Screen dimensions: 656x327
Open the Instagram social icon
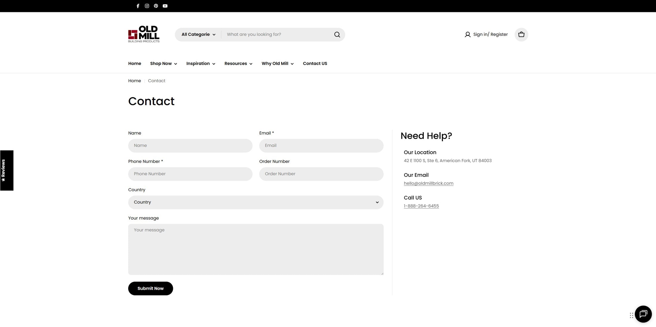[147, 6]
